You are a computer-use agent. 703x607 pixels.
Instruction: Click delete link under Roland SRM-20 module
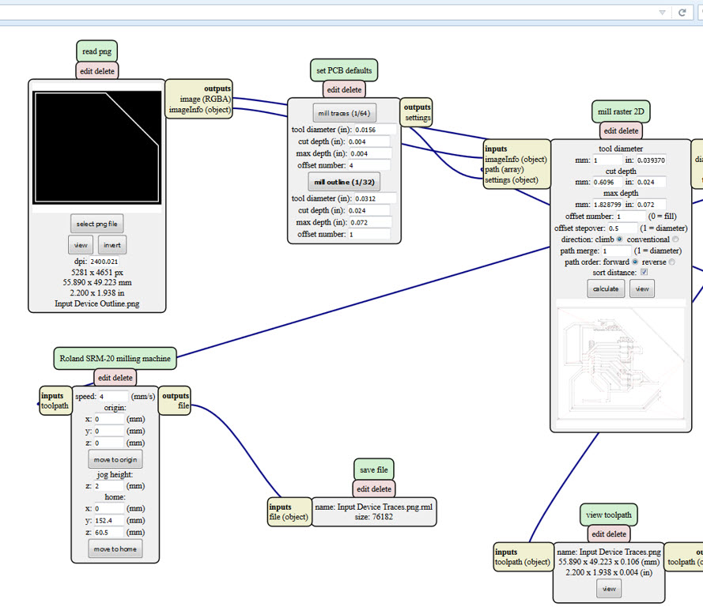tap(123, 378)
